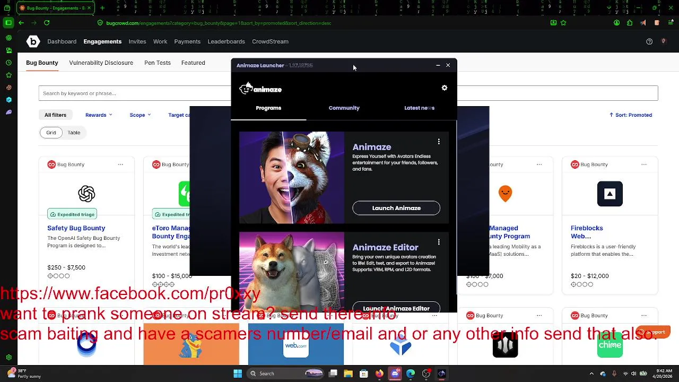Open the Sort: Promoted dropdown
679x382 pixels.
tap(631, 115)
